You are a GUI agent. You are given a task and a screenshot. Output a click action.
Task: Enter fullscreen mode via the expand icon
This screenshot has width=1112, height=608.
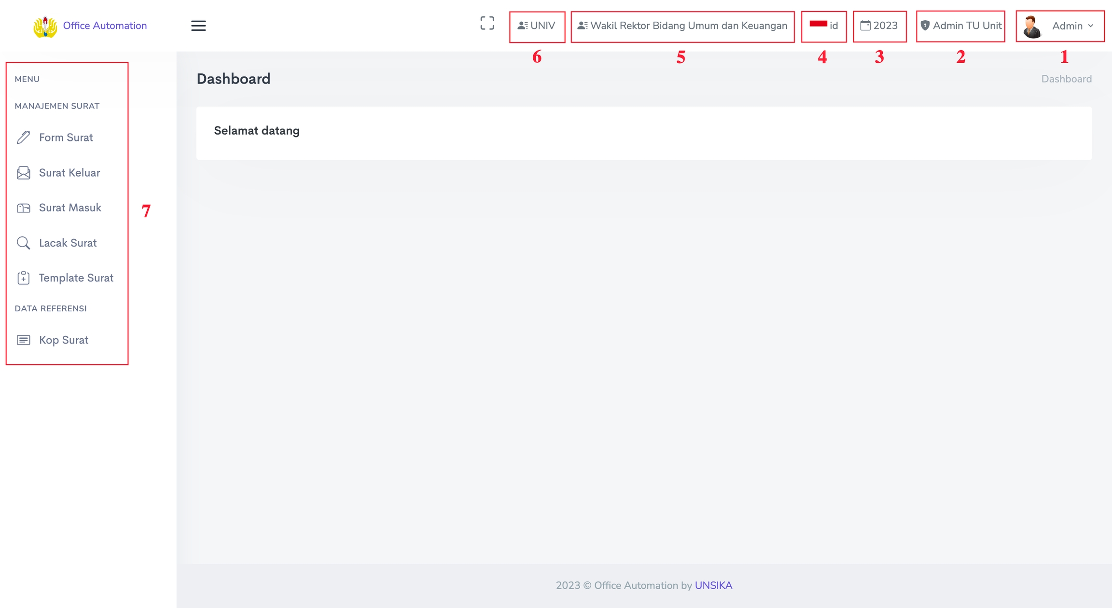pyautogui.click(x=487, y=23)
